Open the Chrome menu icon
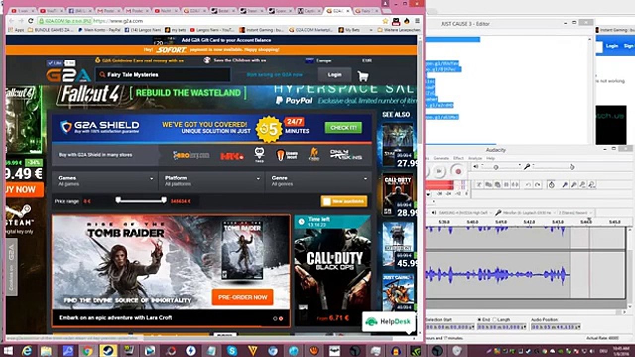 (417, 21)
